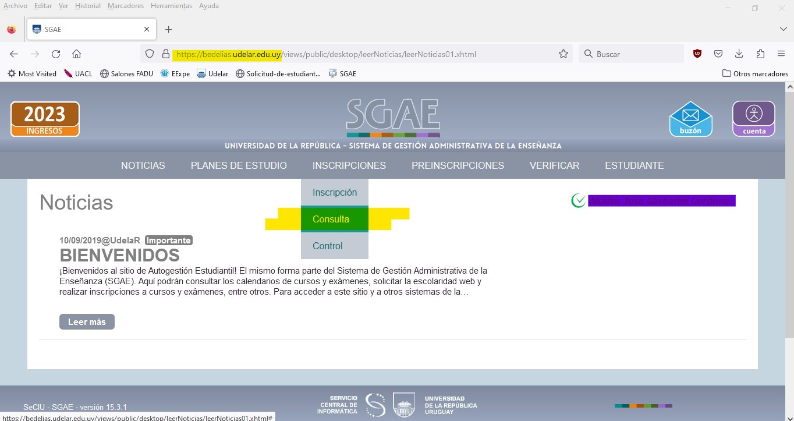Image resolution: width=794 pixels, height=421 pixels.
Task: Open the SGAE bookmark in the toolbar
Action: coord(342,74)
